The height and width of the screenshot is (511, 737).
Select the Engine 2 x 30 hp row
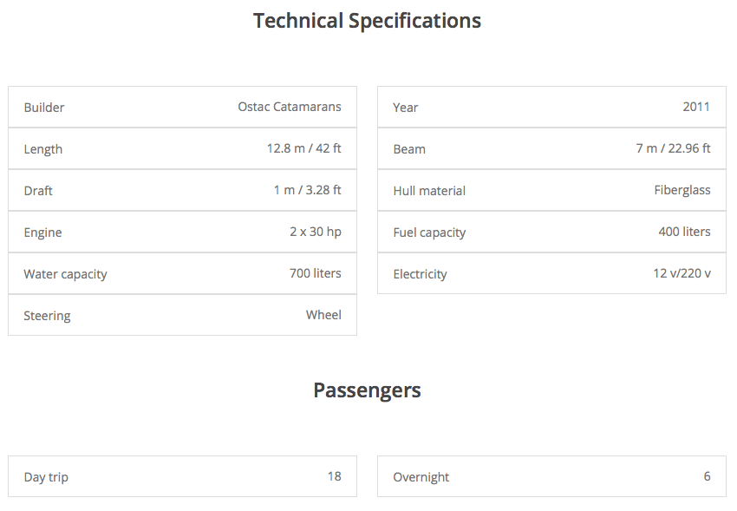(x=182, y=232)
